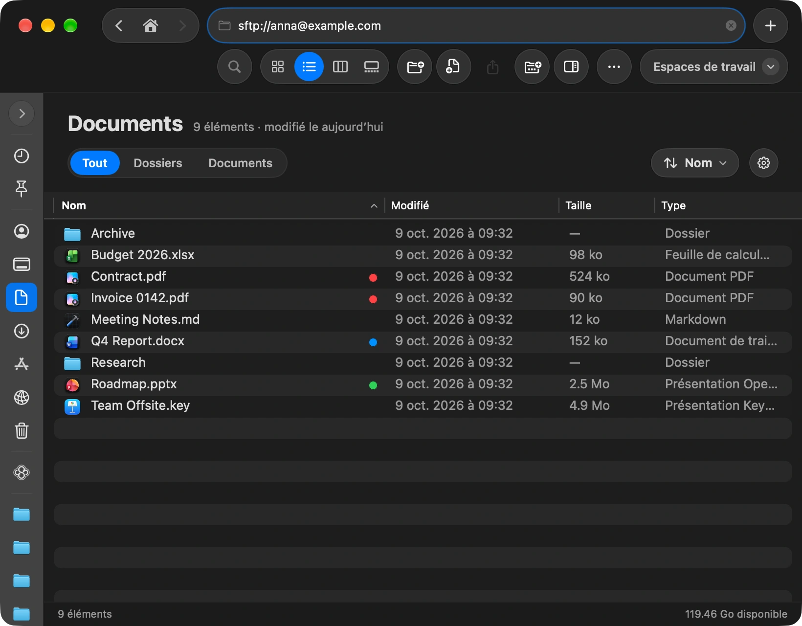This screenshot has height=626, width=802.
Task: Sort by the Nom column header
Action: coord(219,205)
